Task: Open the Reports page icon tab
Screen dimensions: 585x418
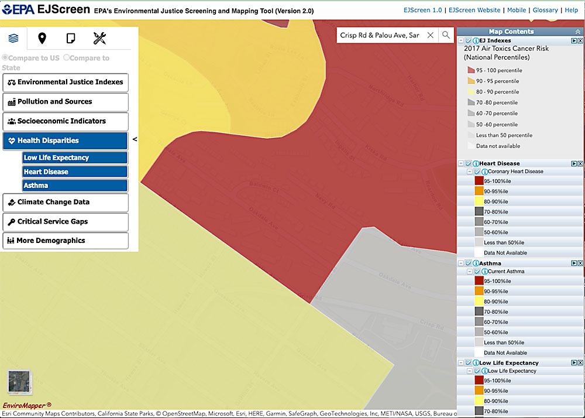Action: (x=71, y=39)
